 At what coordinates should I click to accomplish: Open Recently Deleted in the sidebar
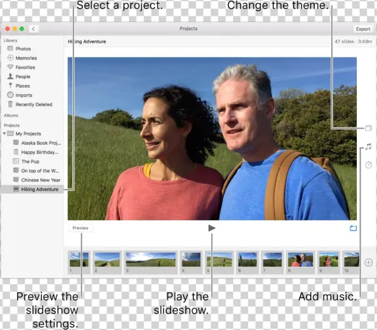[33, 104]
